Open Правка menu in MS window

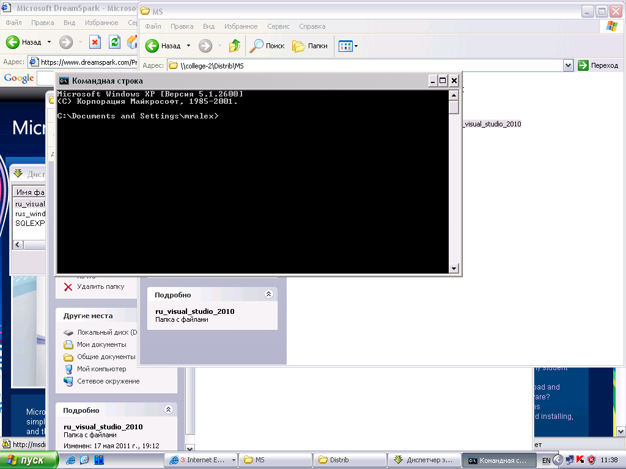pos(182,26)
